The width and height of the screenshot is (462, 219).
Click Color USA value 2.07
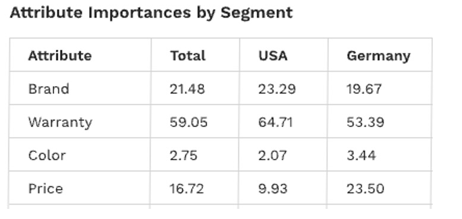(x=272, y=155)
